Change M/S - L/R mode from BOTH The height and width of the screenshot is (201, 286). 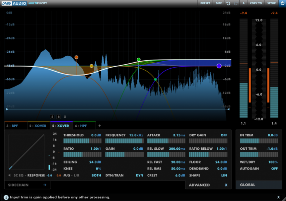(96, 175)
